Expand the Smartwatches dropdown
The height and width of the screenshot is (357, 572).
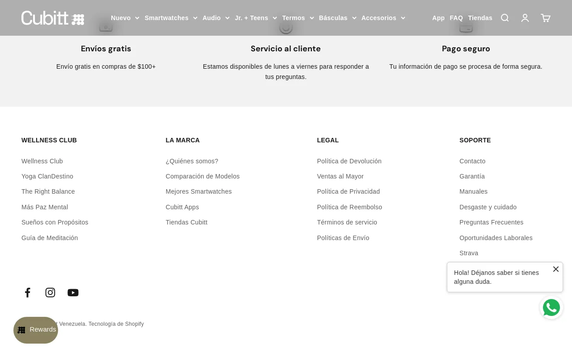pyautogui.click(x=171, y=18)
